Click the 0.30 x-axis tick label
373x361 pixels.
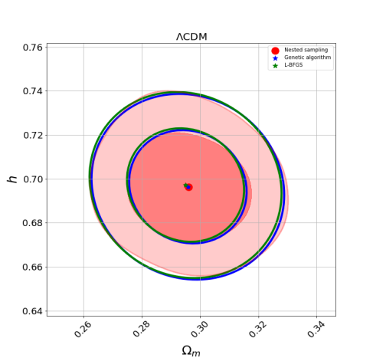(200, 330)
